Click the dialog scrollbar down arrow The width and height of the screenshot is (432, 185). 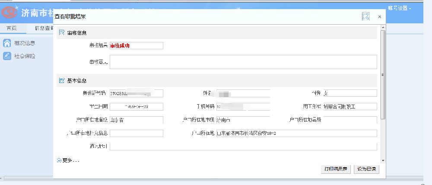(383, 160)
